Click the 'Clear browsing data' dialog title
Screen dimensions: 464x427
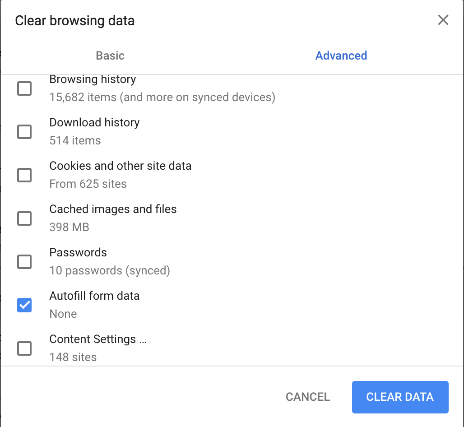point(75,21)
